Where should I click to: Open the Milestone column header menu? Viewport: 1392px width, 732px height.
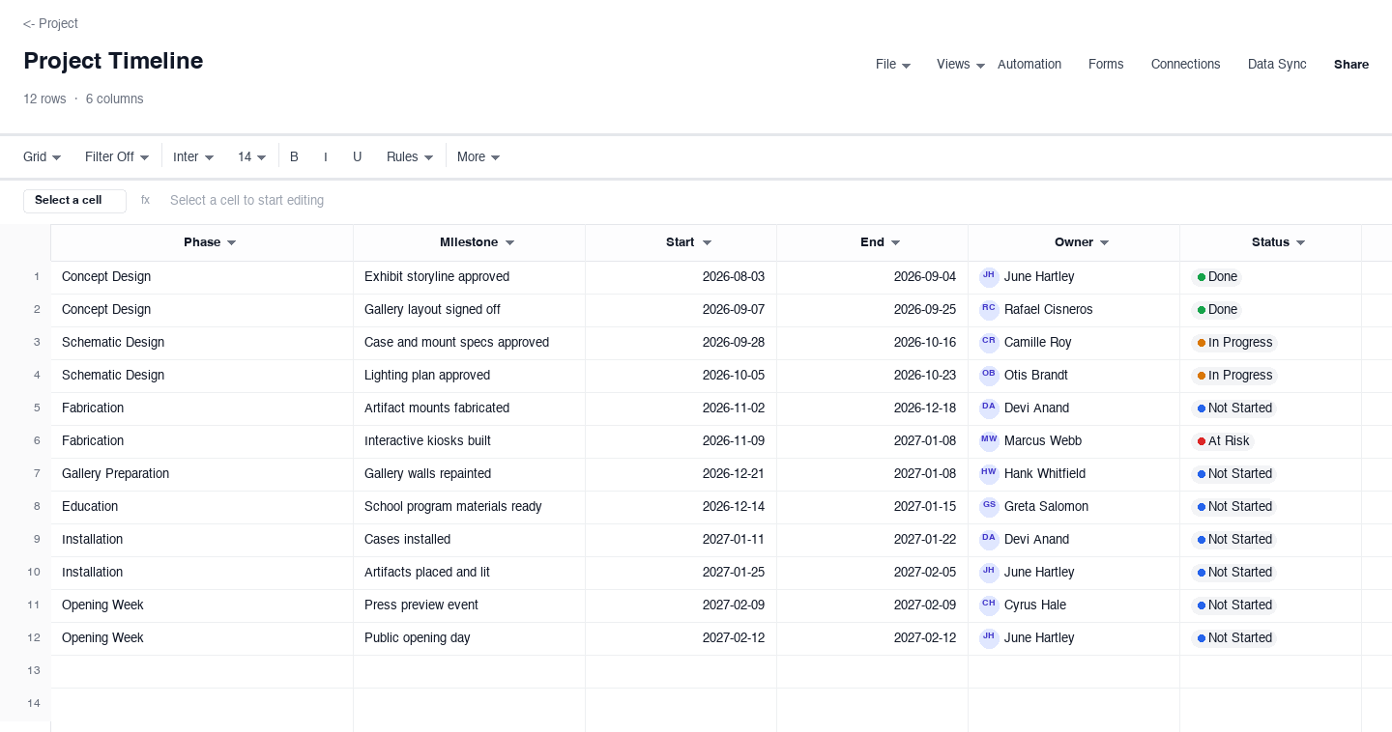(510, 242)
